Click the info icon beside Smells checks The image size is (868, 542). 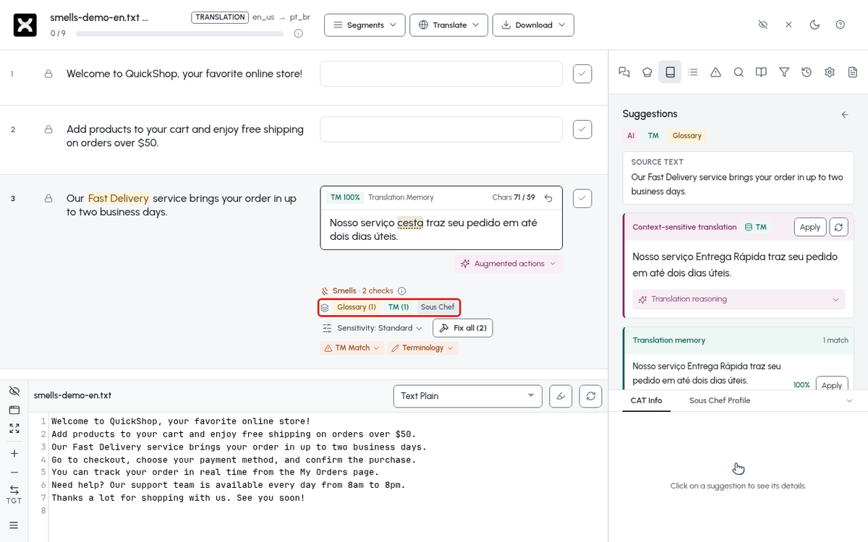402,291
